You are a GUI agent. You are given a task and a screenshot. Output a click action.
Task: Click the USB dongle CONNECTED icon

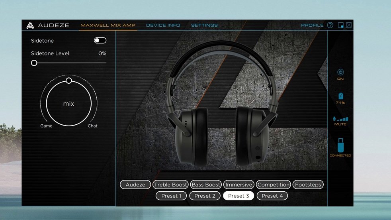click(340, 145)
